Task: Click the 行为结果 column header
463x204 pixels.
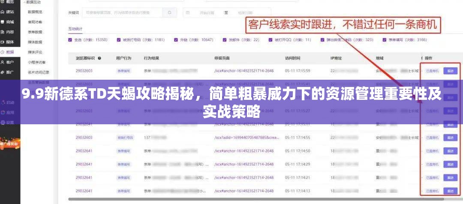Action: point(151,58)
